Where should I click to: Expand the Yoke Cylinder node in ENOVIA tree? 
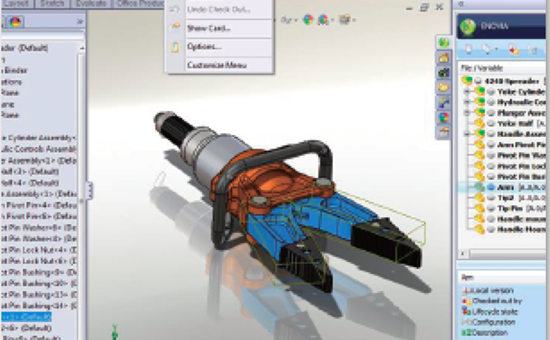[x=467, y=91]
